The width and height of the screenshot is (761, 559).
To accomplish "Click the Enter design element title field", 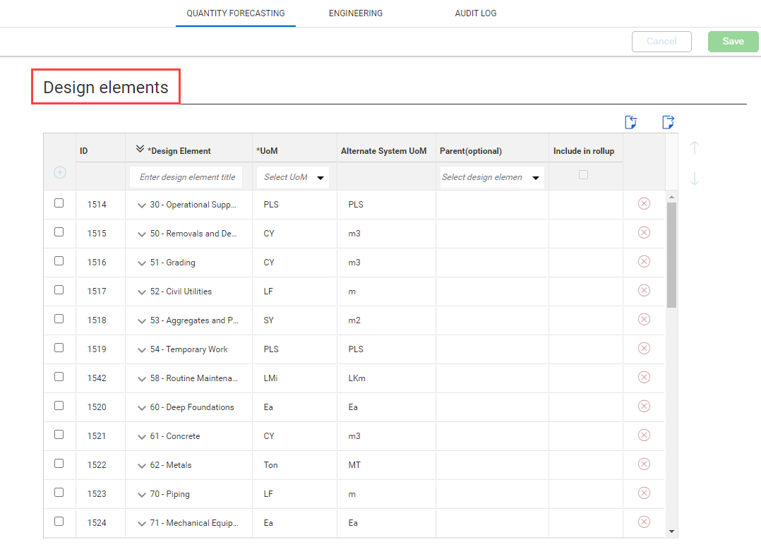I will [186, 177].
